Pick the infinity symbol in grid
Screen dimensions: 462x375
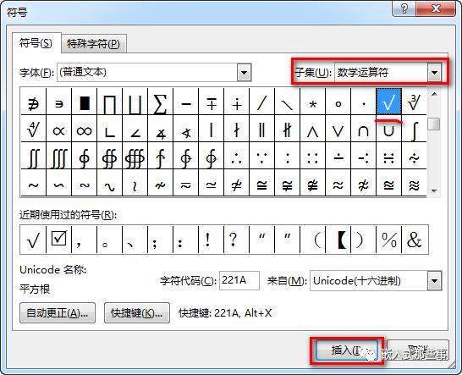click(x=85, y=129)
